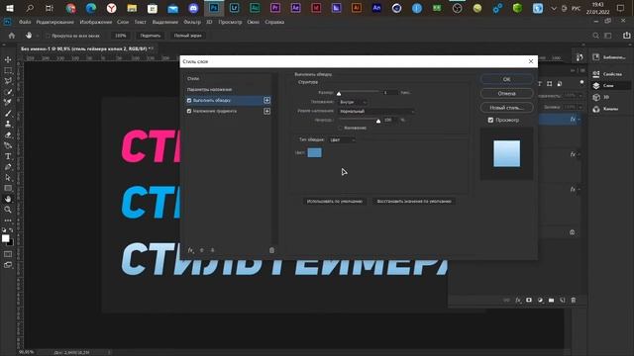Image resolution: width=634 pixels, height=356 pixels.
Task: Open the Help menu
Action: (274, 22)
